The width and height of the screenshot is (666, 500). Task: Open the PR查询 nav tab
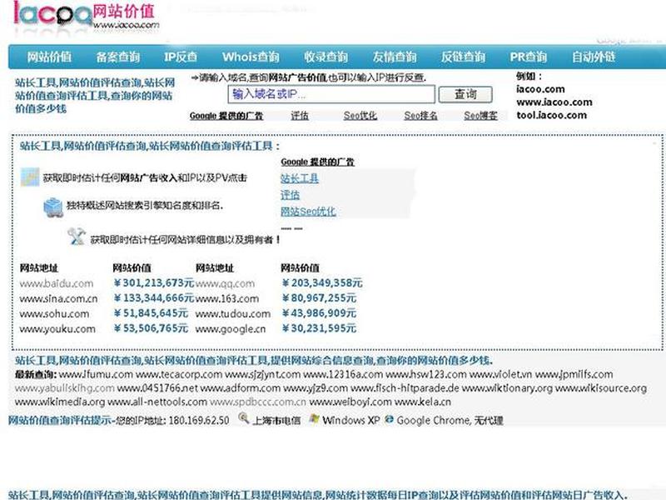click(529, 57)
